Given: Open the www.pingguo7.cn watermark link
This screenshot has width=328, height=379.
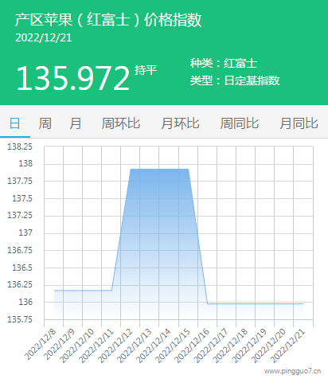Looking at the screenshot, I should (292, 371).
